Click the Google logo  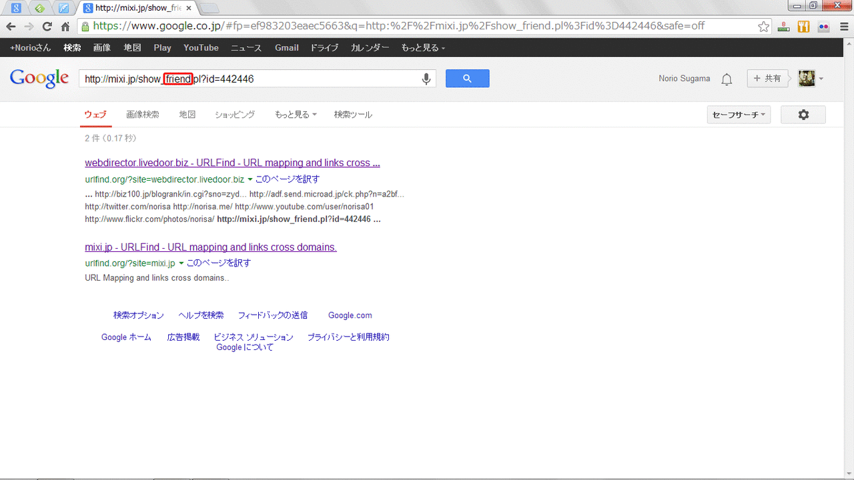point(39,78)
